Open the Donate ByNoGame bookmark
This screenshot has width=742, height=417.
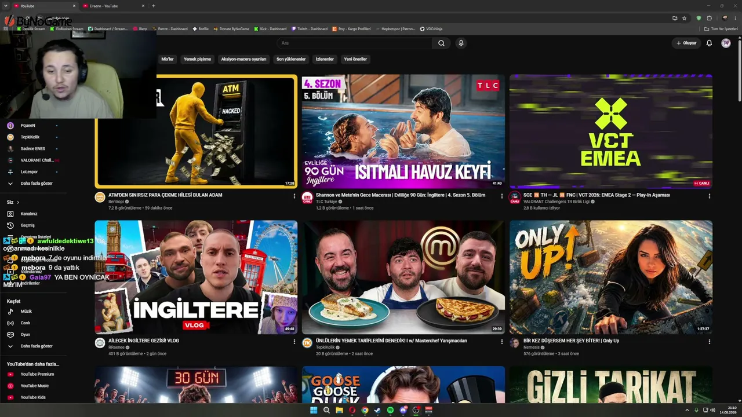[x=231, y=29]
